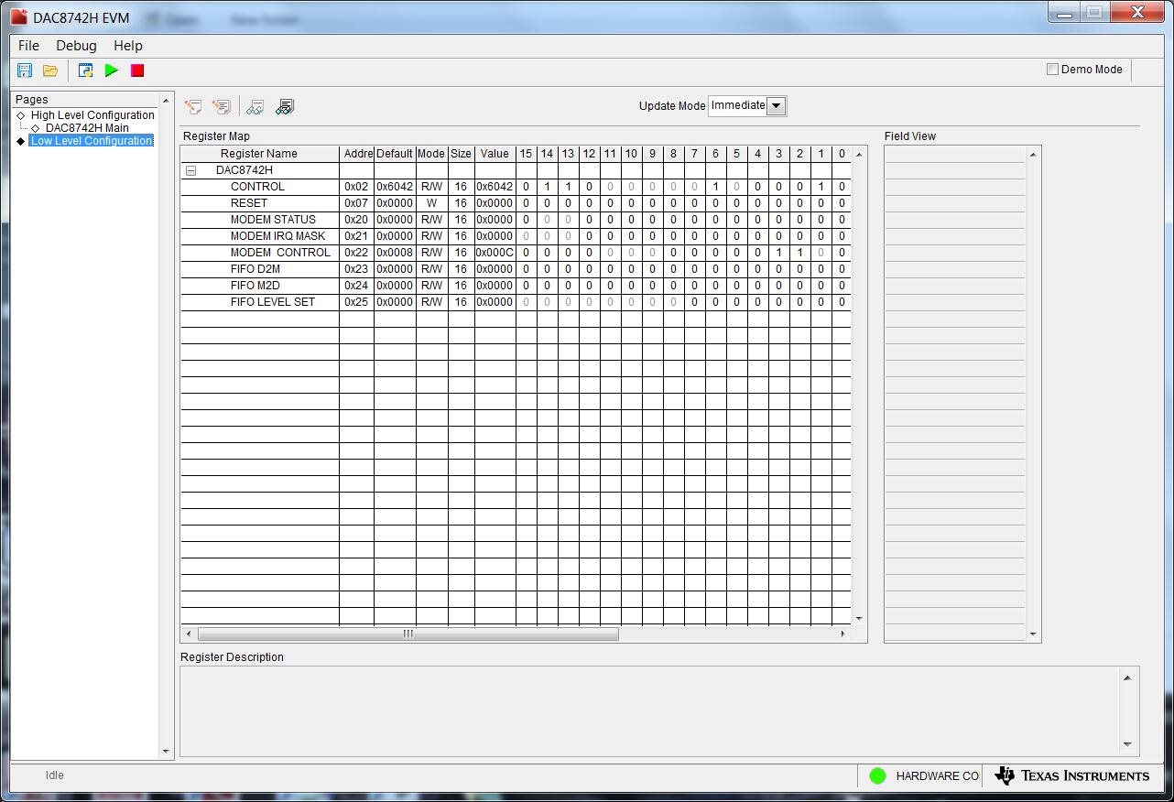
Task: Select the MODEM CONTROL register row
Action: click(516, 253)
